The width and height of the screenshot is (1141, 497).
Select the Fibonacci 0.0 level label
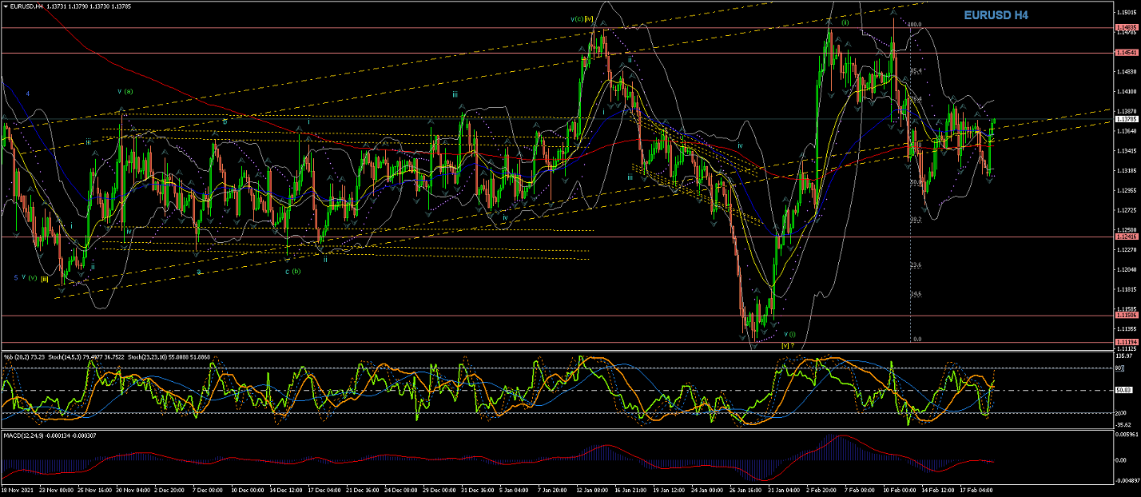point(918,339)
